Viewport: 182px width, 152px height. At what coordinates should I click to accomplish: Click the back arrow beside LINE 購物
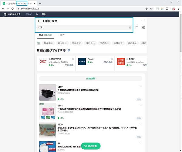(x=39, y=21)
